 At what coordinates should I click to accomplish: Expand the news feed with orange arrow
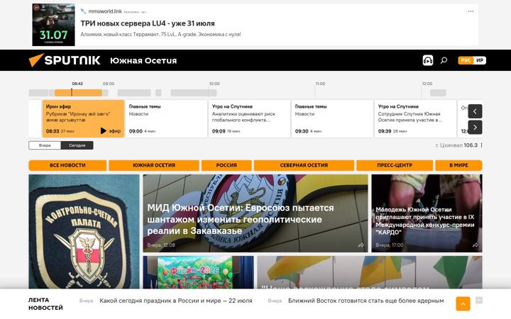pos(463,303)
